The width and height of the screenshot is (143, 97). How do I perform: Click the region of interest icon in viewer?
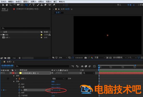(107, 58)
